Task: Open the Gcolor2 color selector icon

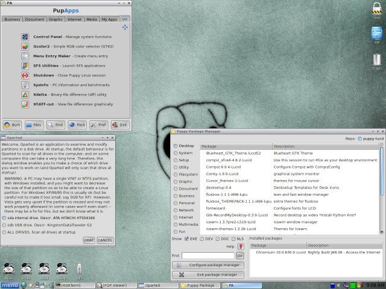Action: (x=25, y=46)
